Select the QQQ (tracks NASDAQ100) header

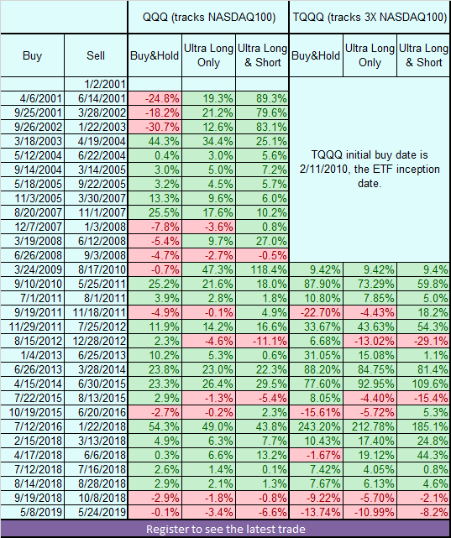208,17
